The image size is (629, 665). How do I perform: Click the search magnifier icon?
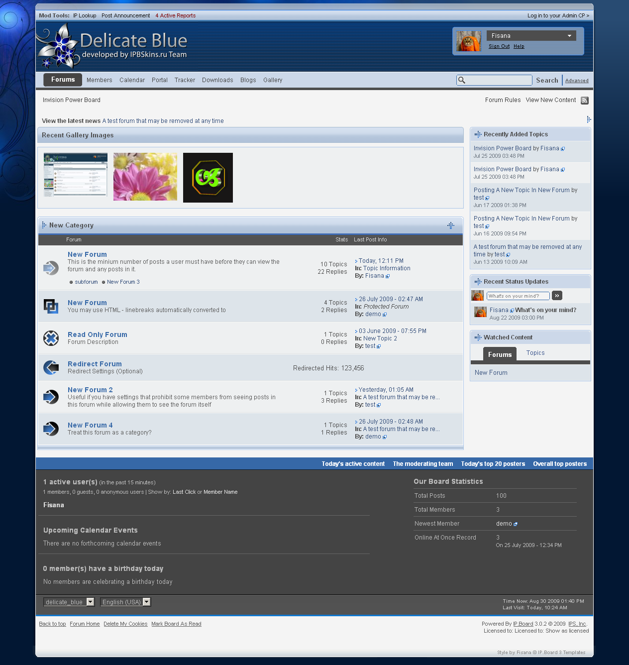tap(462, 80)
